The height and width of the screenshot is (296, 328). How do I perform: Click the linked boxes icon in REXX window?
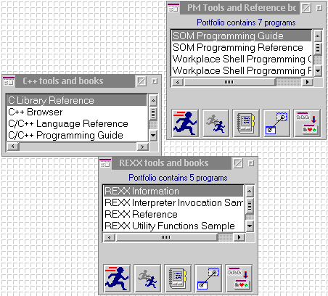pyautogui.click(x=208, y=279)
